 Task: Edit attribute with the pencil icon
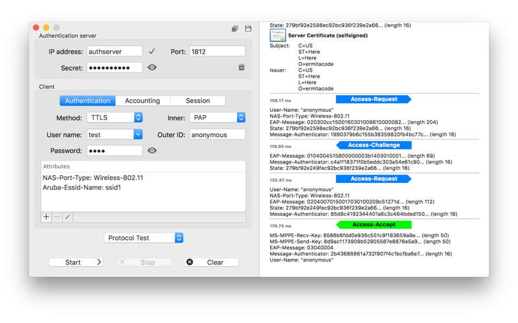pos(68,218)
